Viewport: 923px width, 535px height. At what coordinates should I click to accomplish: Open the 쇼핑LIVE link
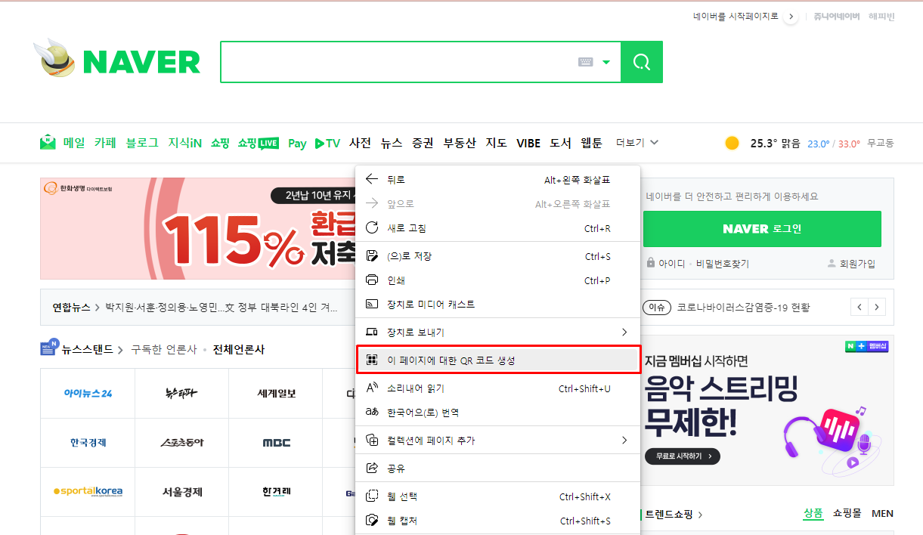258,143
